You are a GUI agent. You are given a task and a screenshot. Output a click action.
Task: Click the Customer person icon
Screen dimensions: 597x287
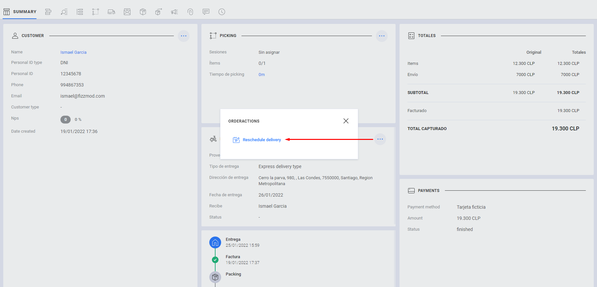(x=15, y=36)
